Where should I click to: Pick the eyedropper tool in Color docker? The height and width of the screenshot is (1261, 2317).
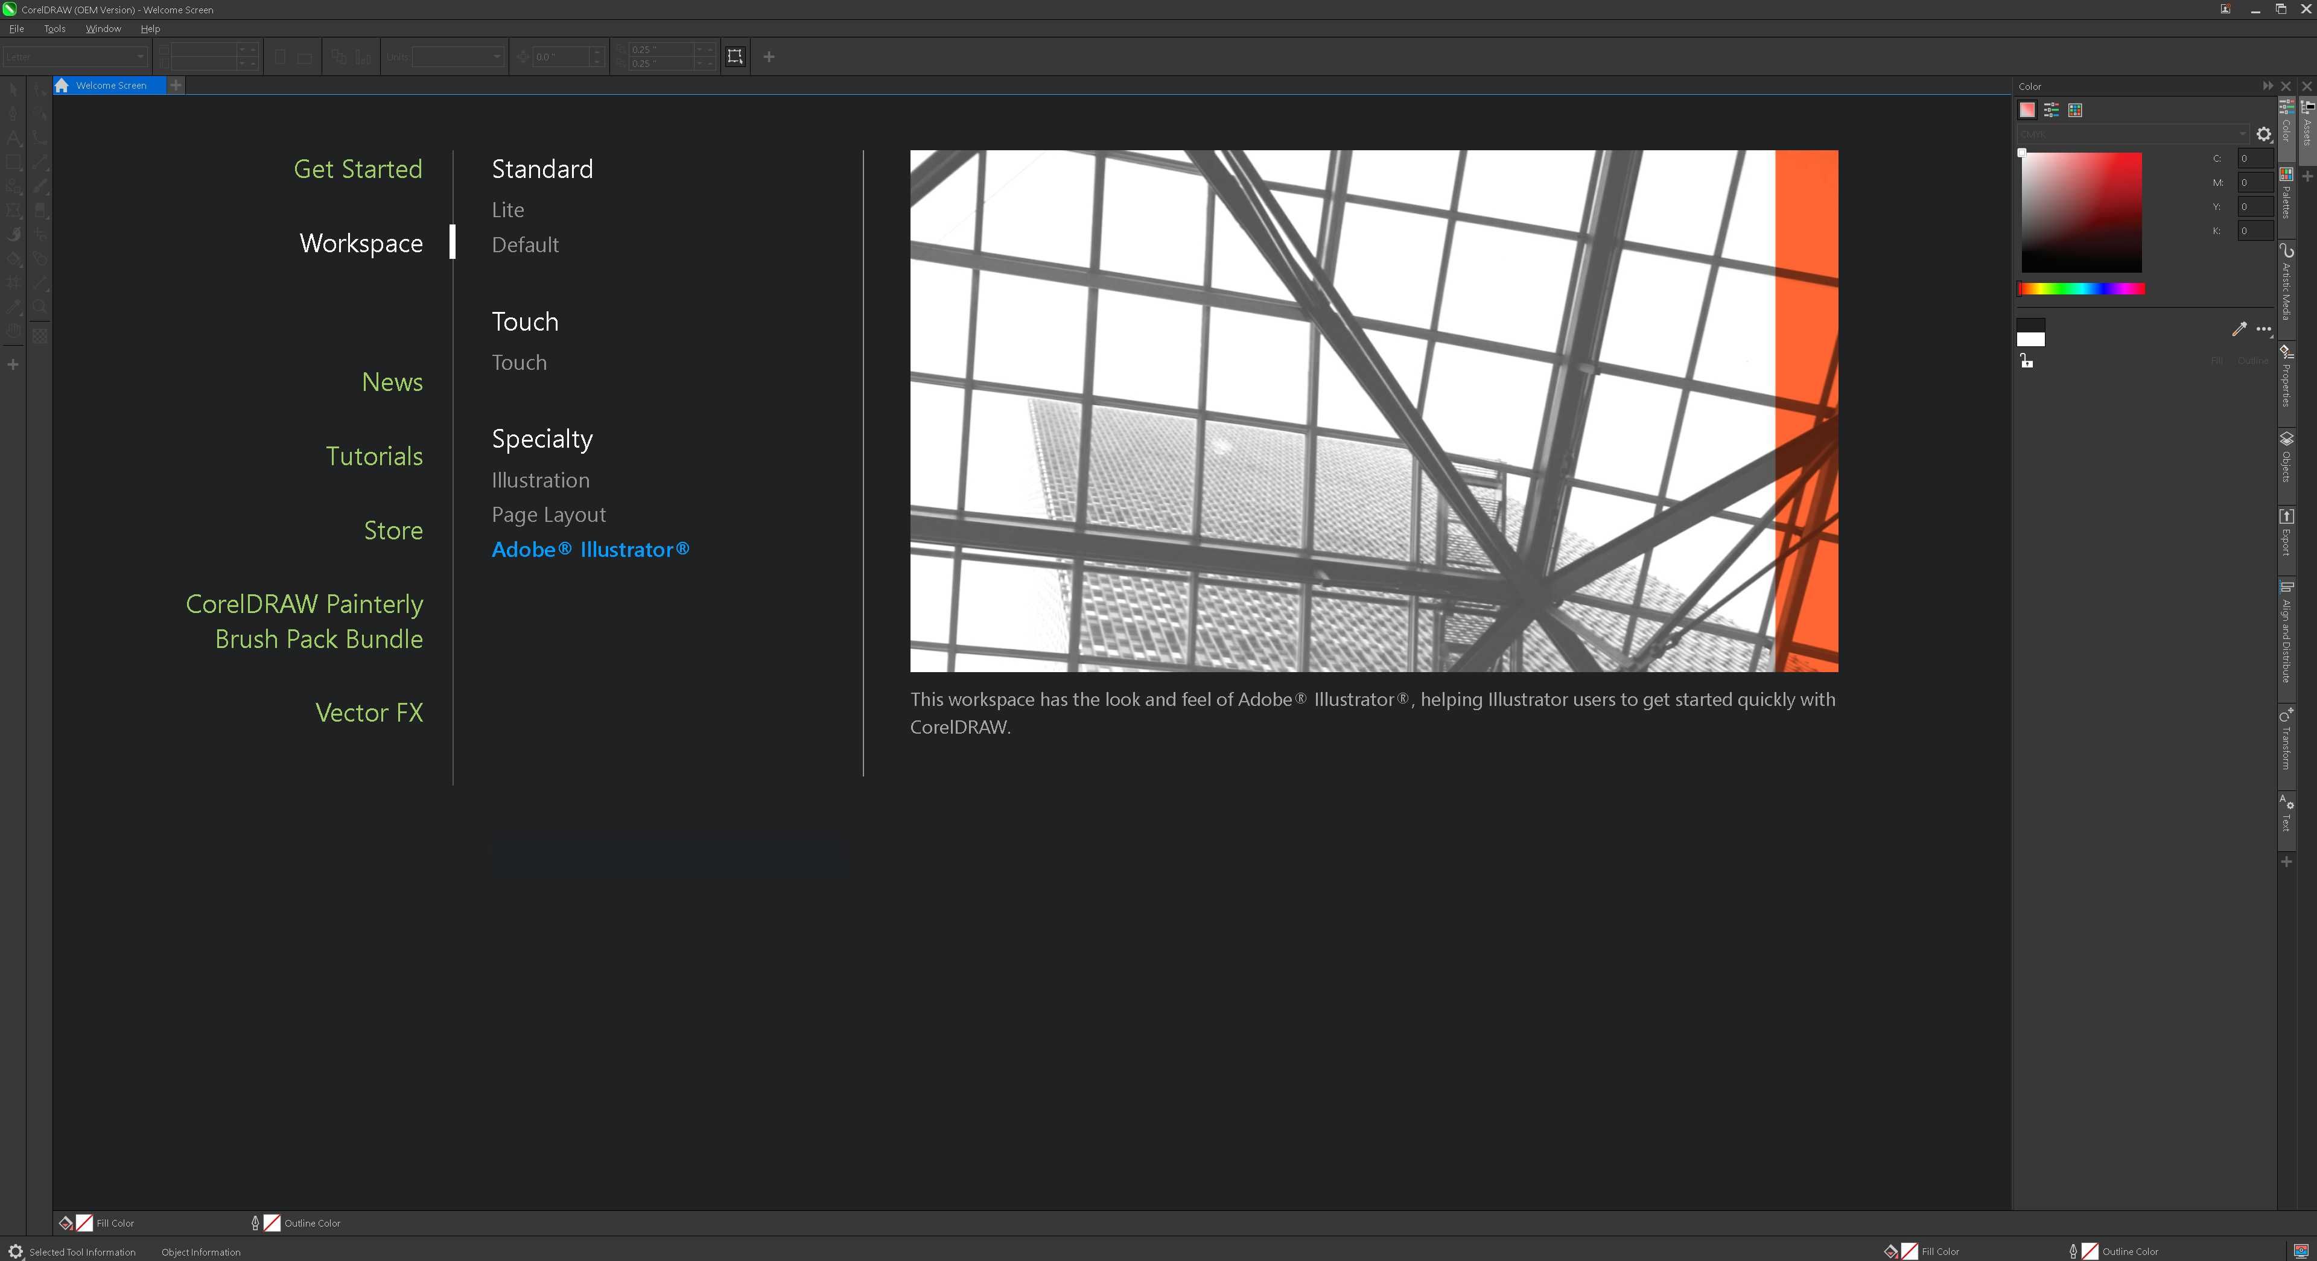2239,329
